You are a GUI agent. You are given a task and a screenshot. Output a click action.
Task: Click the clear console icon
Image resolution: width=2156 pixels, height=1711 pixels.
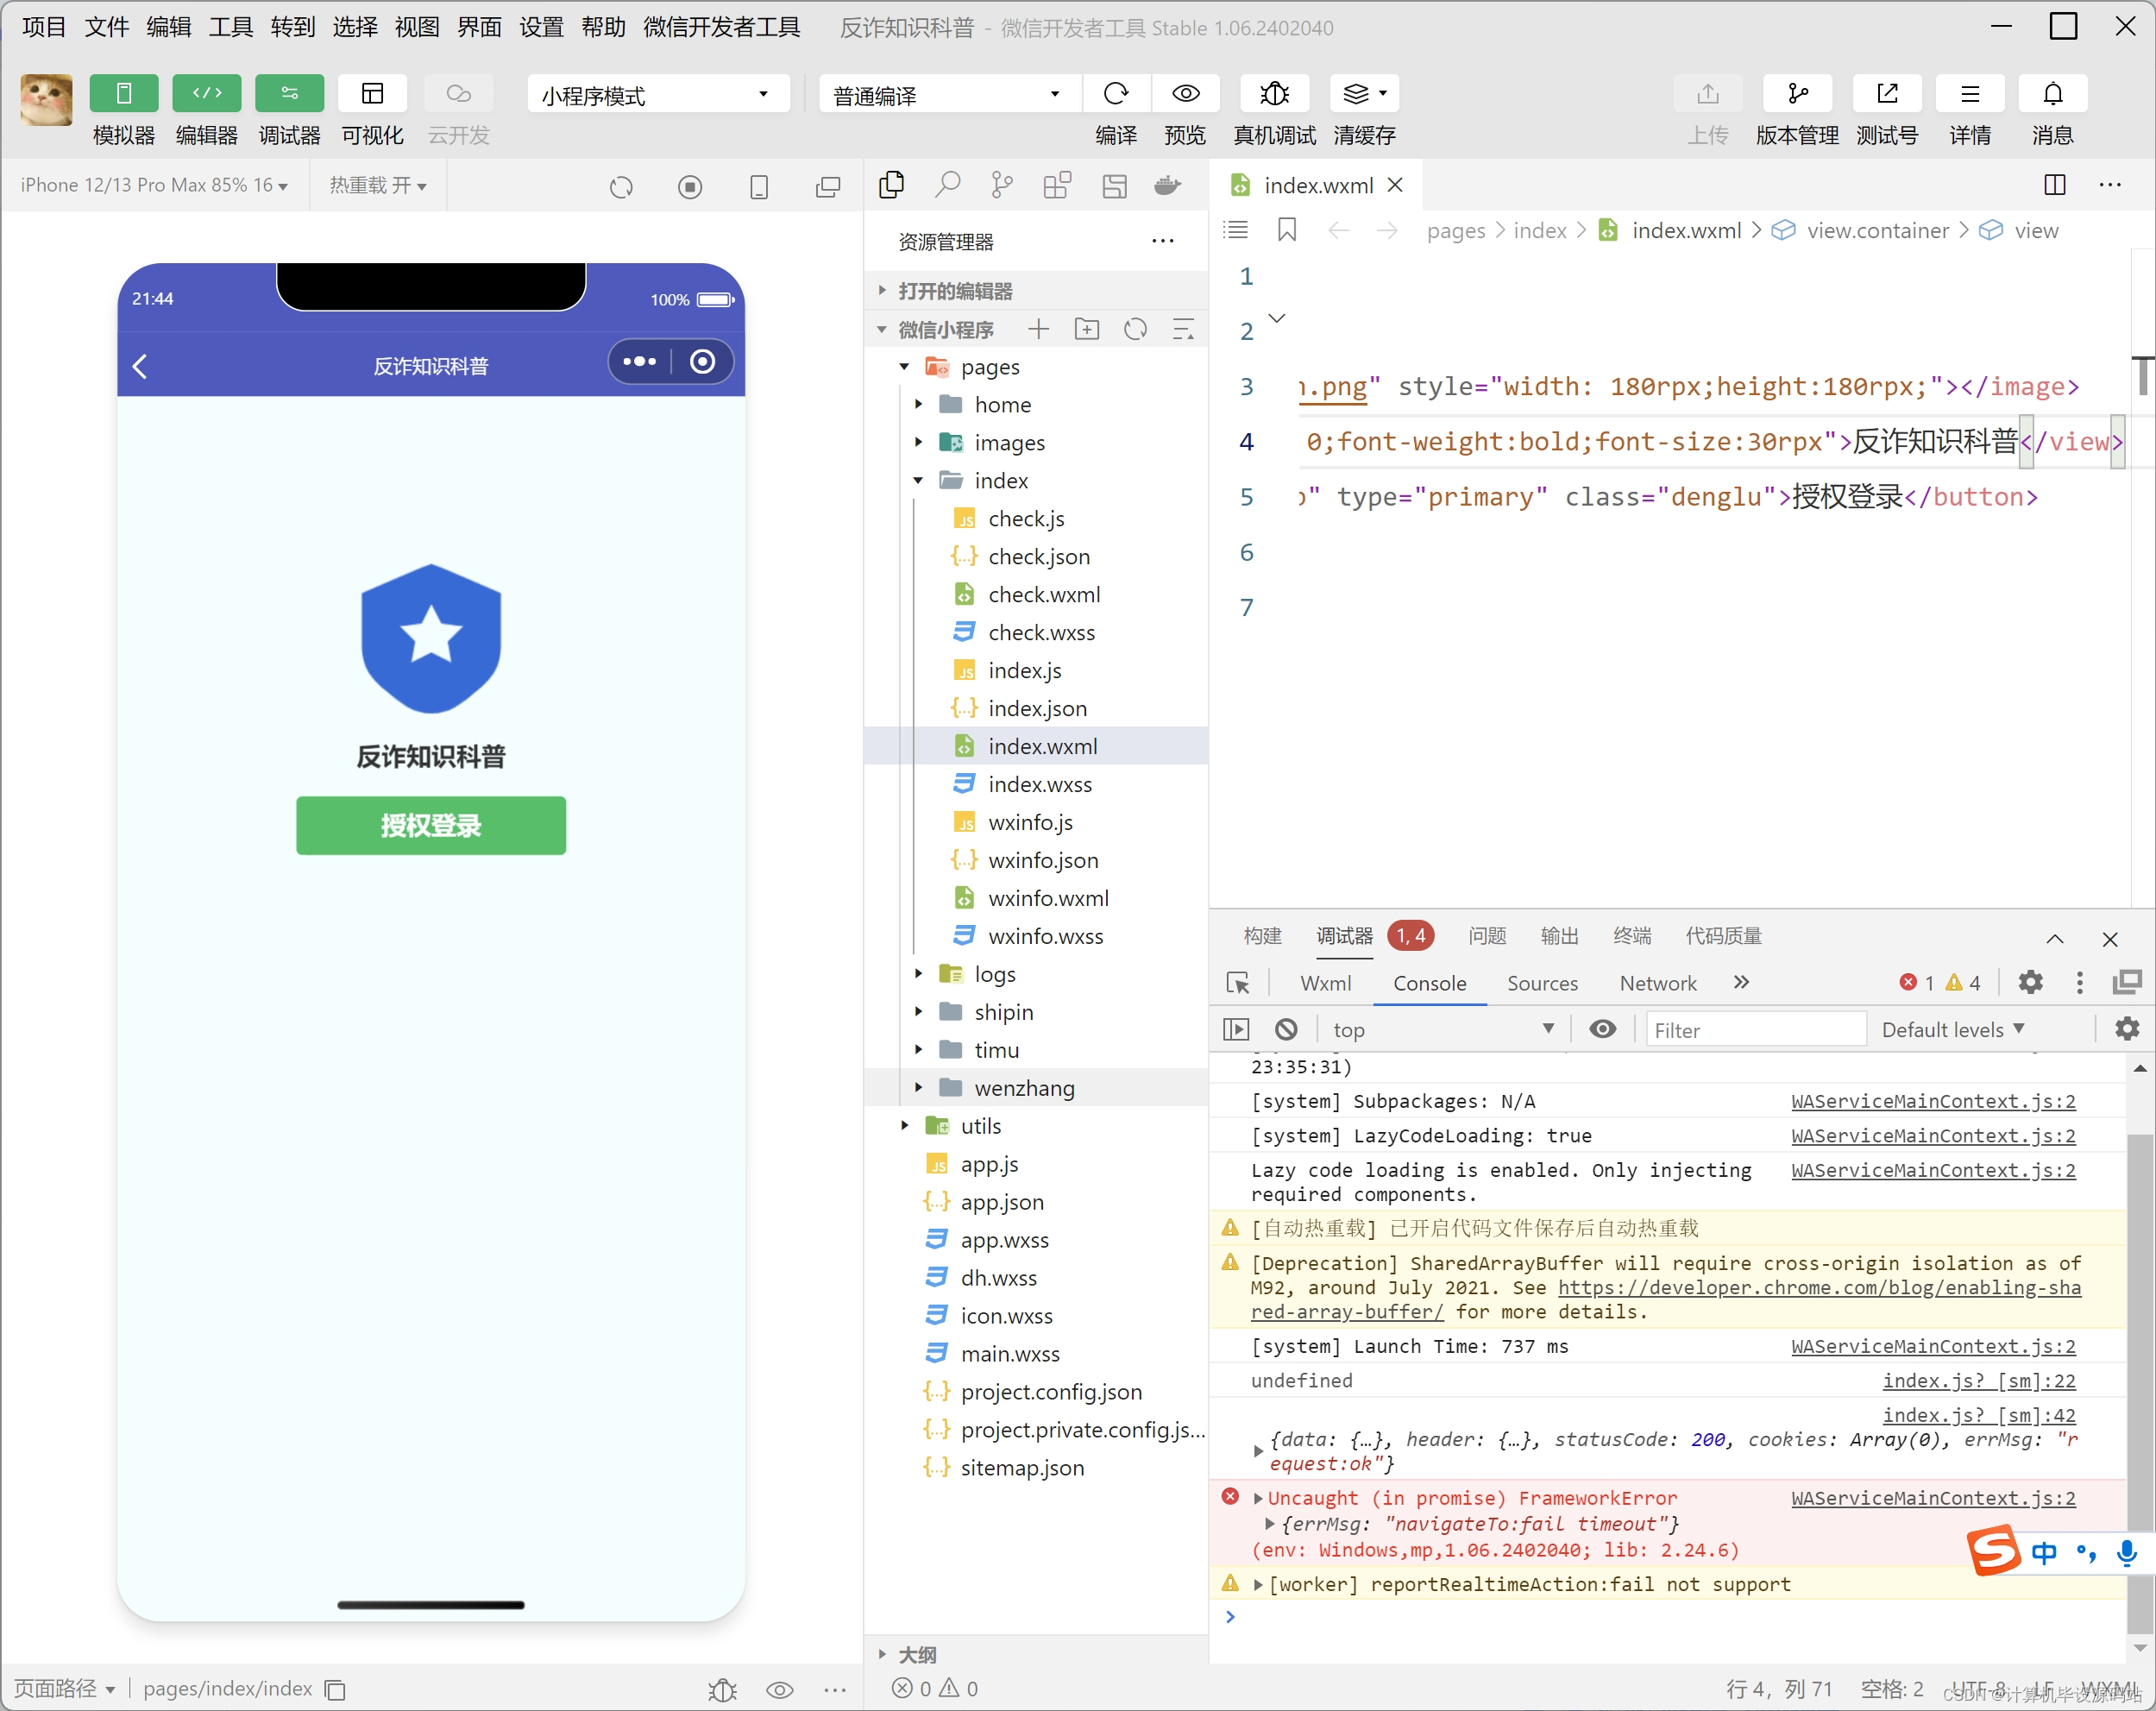[1286, 1029]
